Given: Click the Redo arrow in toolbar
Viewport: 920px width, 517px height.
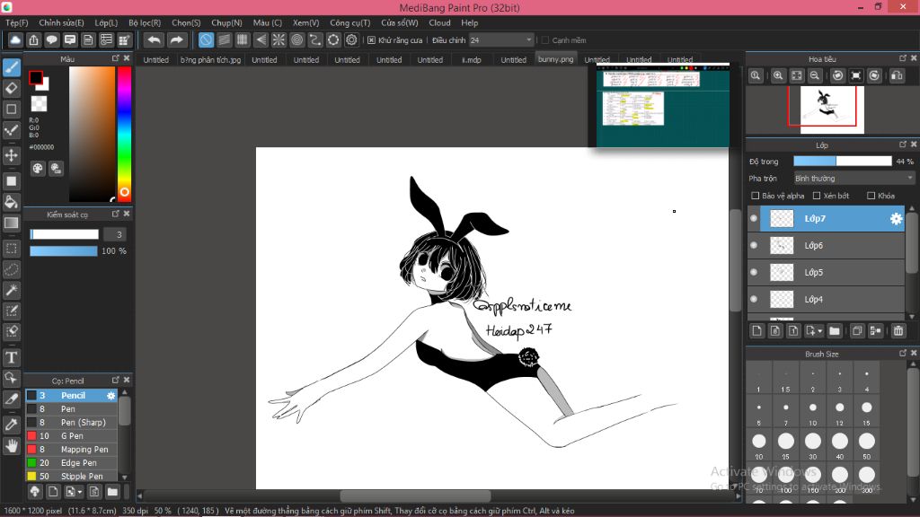Looking at the screenshot, I should coord(176,39).
